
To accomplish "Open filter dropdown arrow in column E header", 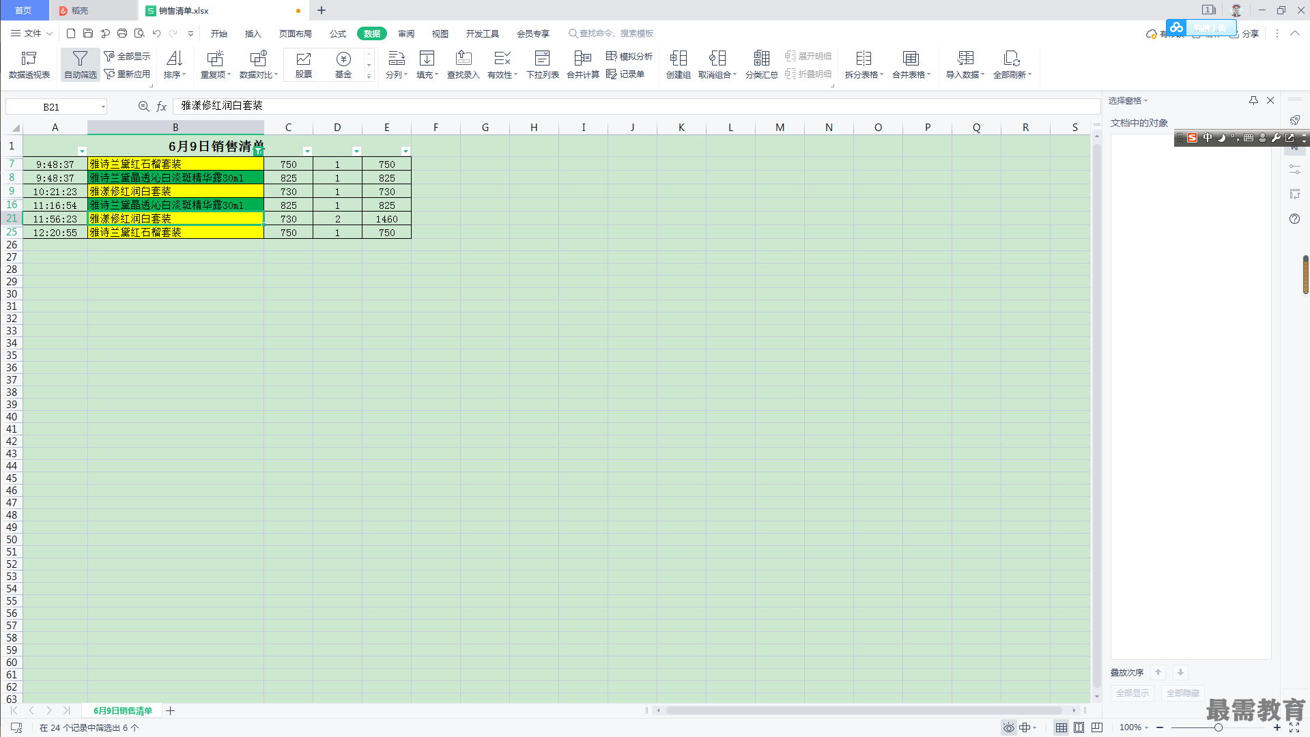I will coord(405,151).
